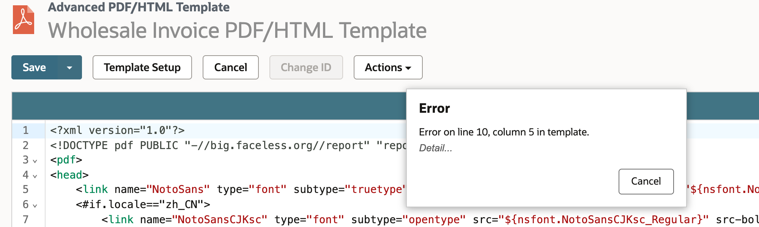Click the error message about line 10

point(504,132)
